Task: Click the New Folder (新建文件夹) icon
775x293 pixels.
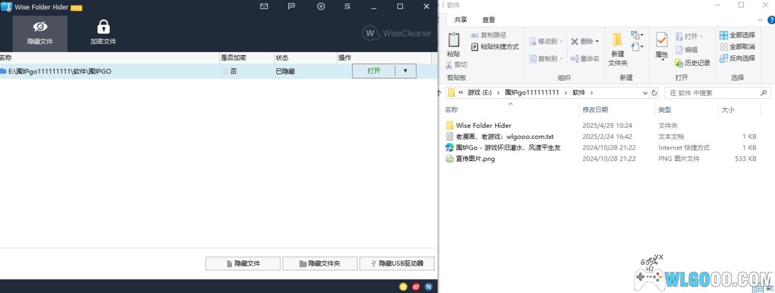Action: 618,40
